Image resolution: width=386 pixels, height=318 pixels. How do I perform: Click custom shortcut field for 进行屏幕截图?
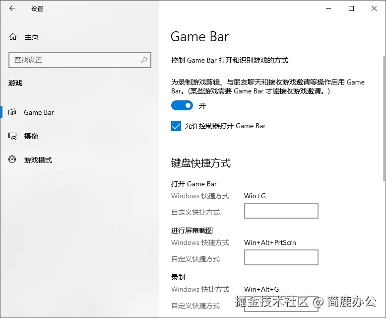(x=281, y=257)
